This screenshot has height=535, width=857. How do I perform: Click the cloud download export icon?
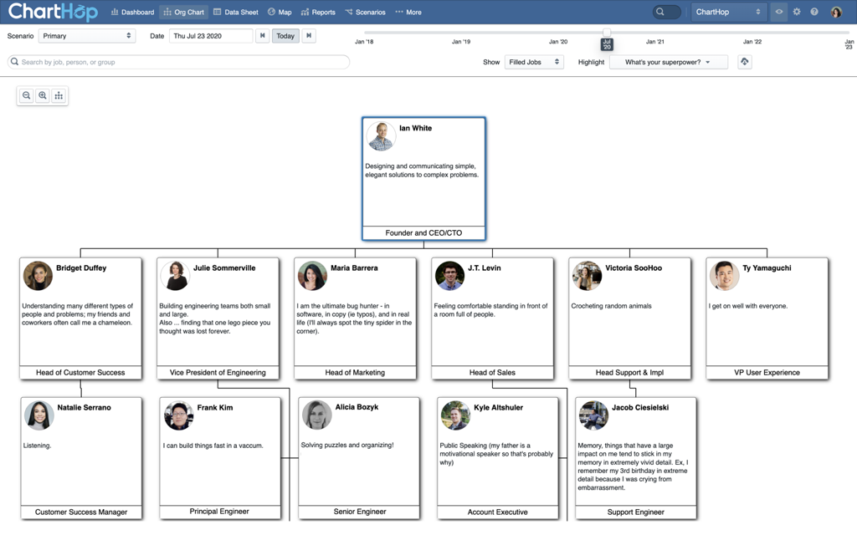pos(744,62)
